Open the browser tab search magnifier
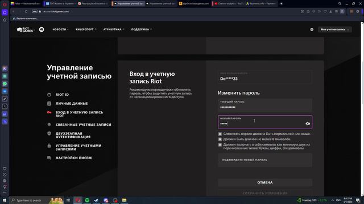364x204 pixels. pyautogui.click(x=340, y=3)
